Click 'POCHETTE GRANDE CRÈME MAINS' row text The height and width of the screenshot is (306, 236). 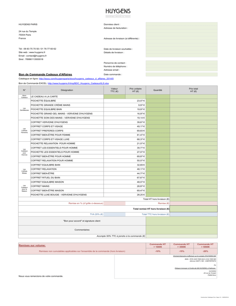[50, 105]
